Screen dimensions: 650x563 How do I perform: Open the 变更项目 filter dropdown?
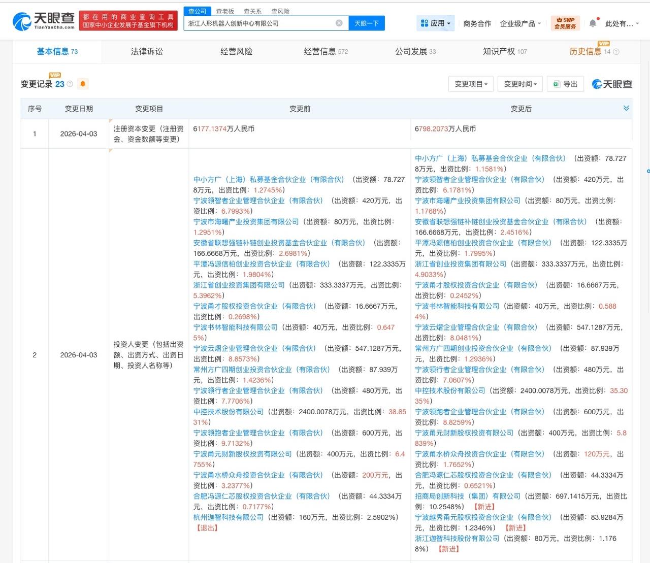[x=471, y=84]
